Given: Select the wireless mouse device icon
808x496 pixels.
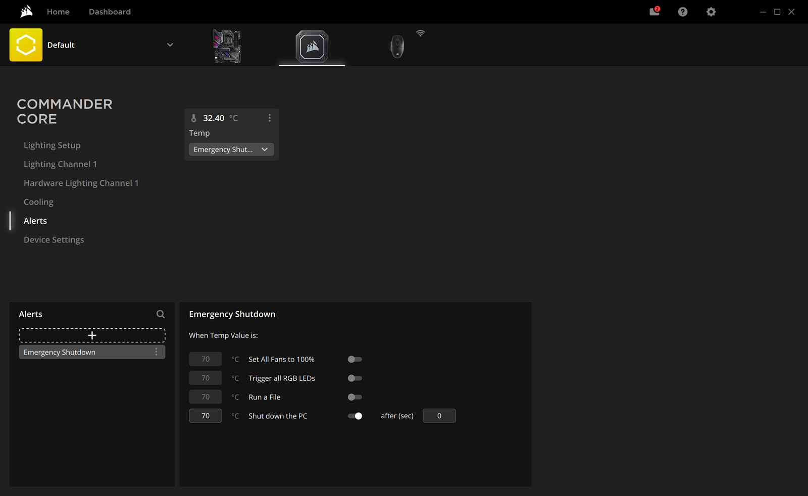Looking at the screenshot, I should tap(397, 46).
